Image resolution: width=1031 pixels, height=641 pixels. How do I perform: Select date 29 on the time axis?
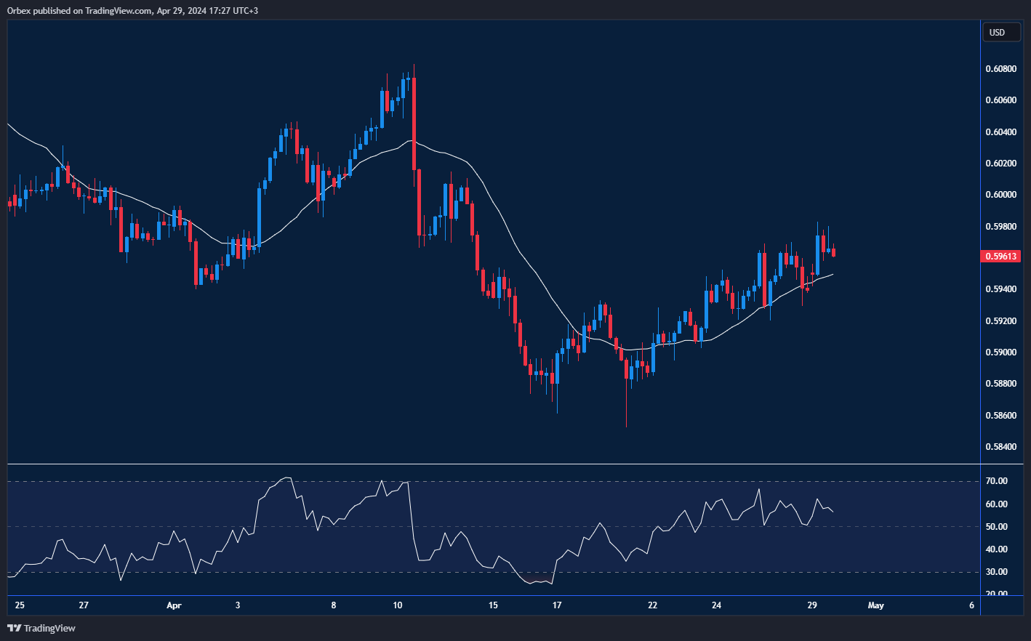click(812, 605)
